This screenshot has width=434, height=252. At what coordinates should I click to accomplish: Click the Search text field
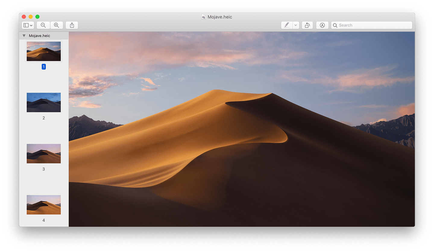coord(374,25)
